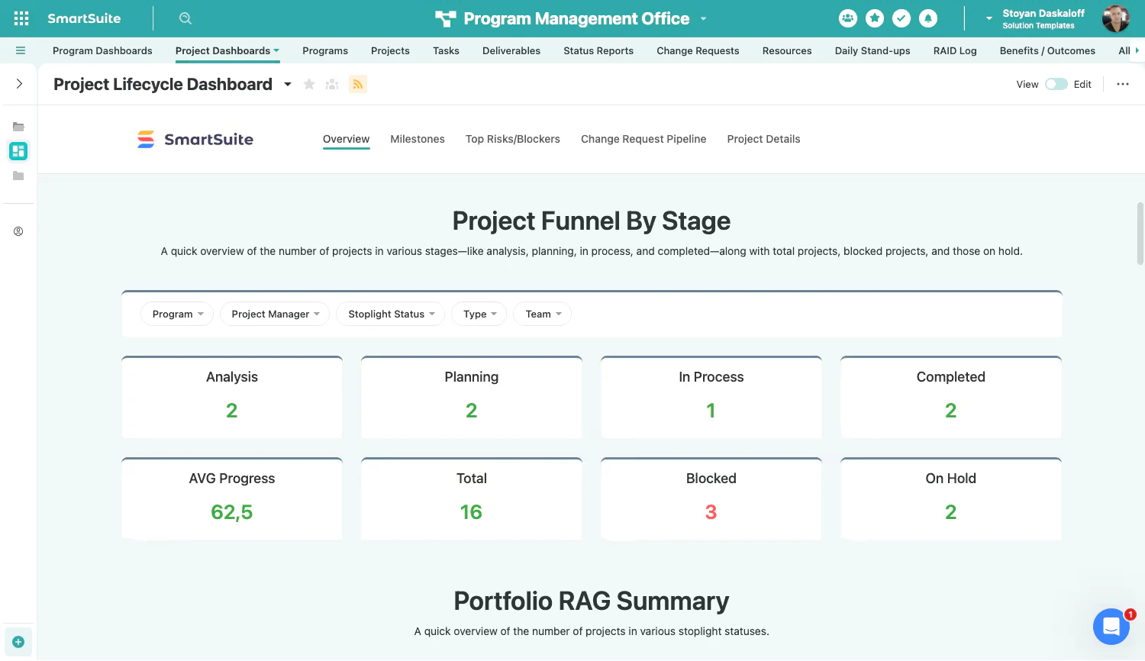Open the members icon in the top bar
This screenshot has height=661, width=1145.
pos(848,18)
